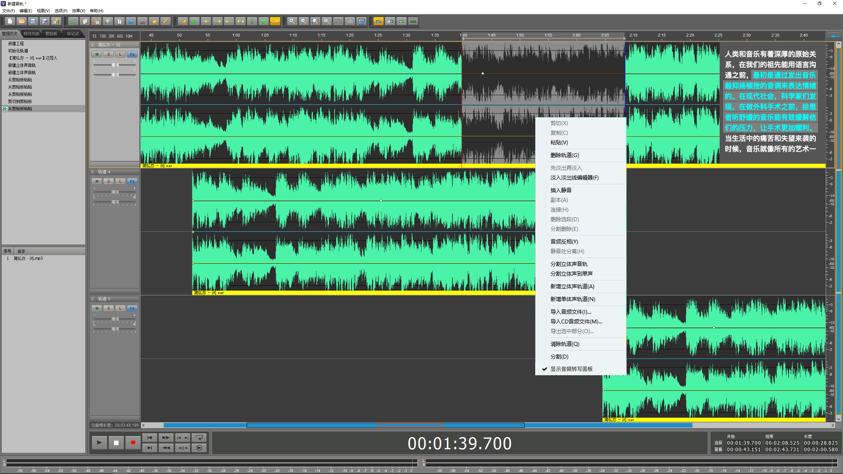Click the loop playback icon
The width and height of the screenshot is (843, 474).
tap(199, 438)
